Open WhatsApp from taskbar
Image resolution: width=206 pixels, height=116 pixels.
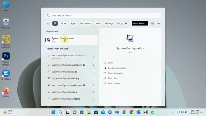click(x=153, y=112)
